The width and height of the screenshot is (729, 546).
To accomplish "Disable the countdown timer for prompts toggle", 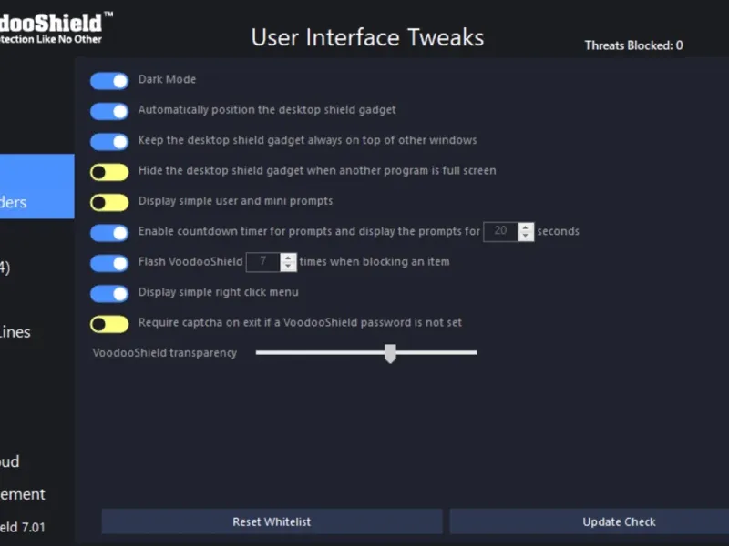I will 108,232.
